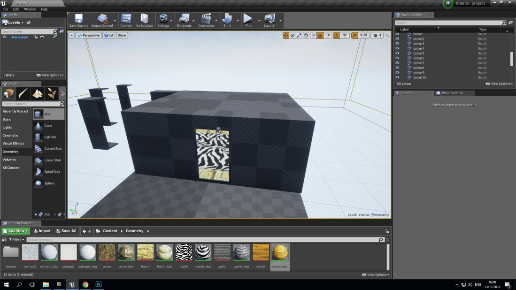Click the Save All button

(67, 230)
